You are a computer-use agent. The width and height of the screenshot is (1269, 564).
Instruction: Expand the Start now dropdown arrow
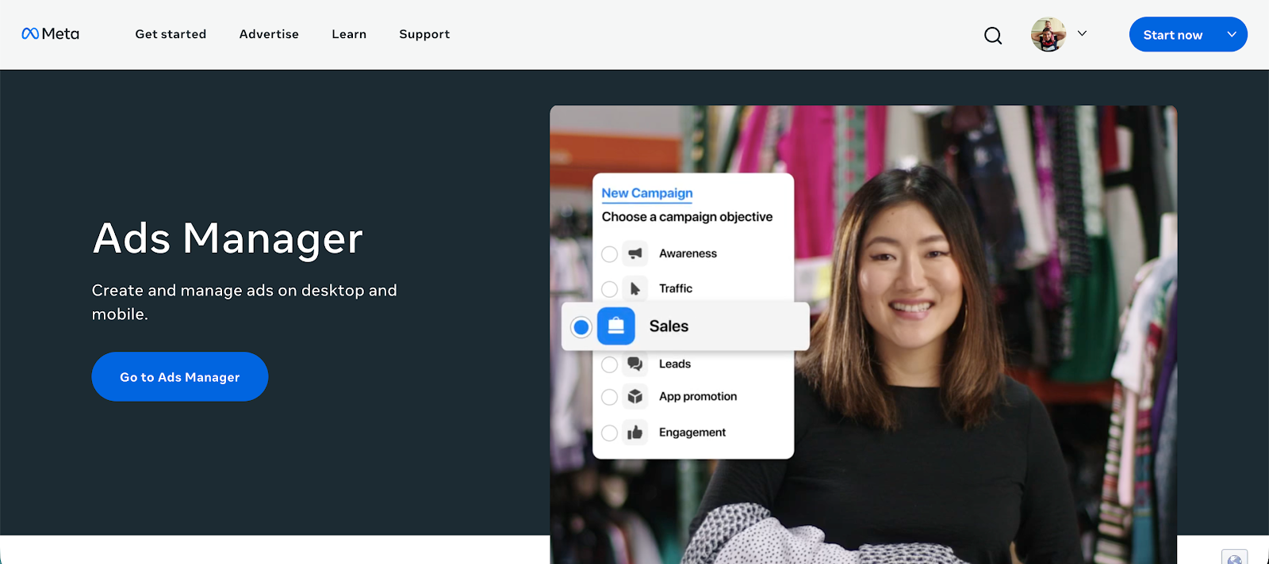1232,35
